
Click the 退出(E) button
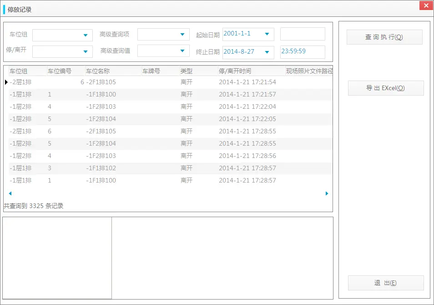coord(385,283)
